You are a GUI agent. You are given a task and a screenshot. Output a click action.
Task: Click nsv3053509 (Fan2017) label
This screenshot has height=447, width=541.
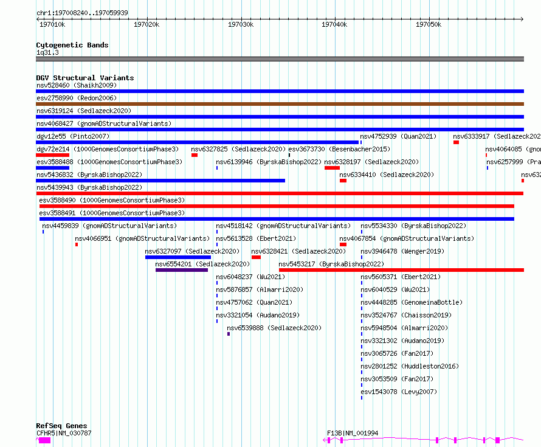397,379
